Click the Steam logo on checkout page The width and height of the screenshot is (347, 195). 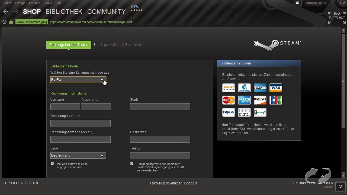(x=277, y=45)
